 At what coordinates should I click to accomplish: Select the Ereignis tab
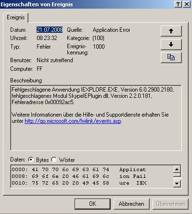16,17
